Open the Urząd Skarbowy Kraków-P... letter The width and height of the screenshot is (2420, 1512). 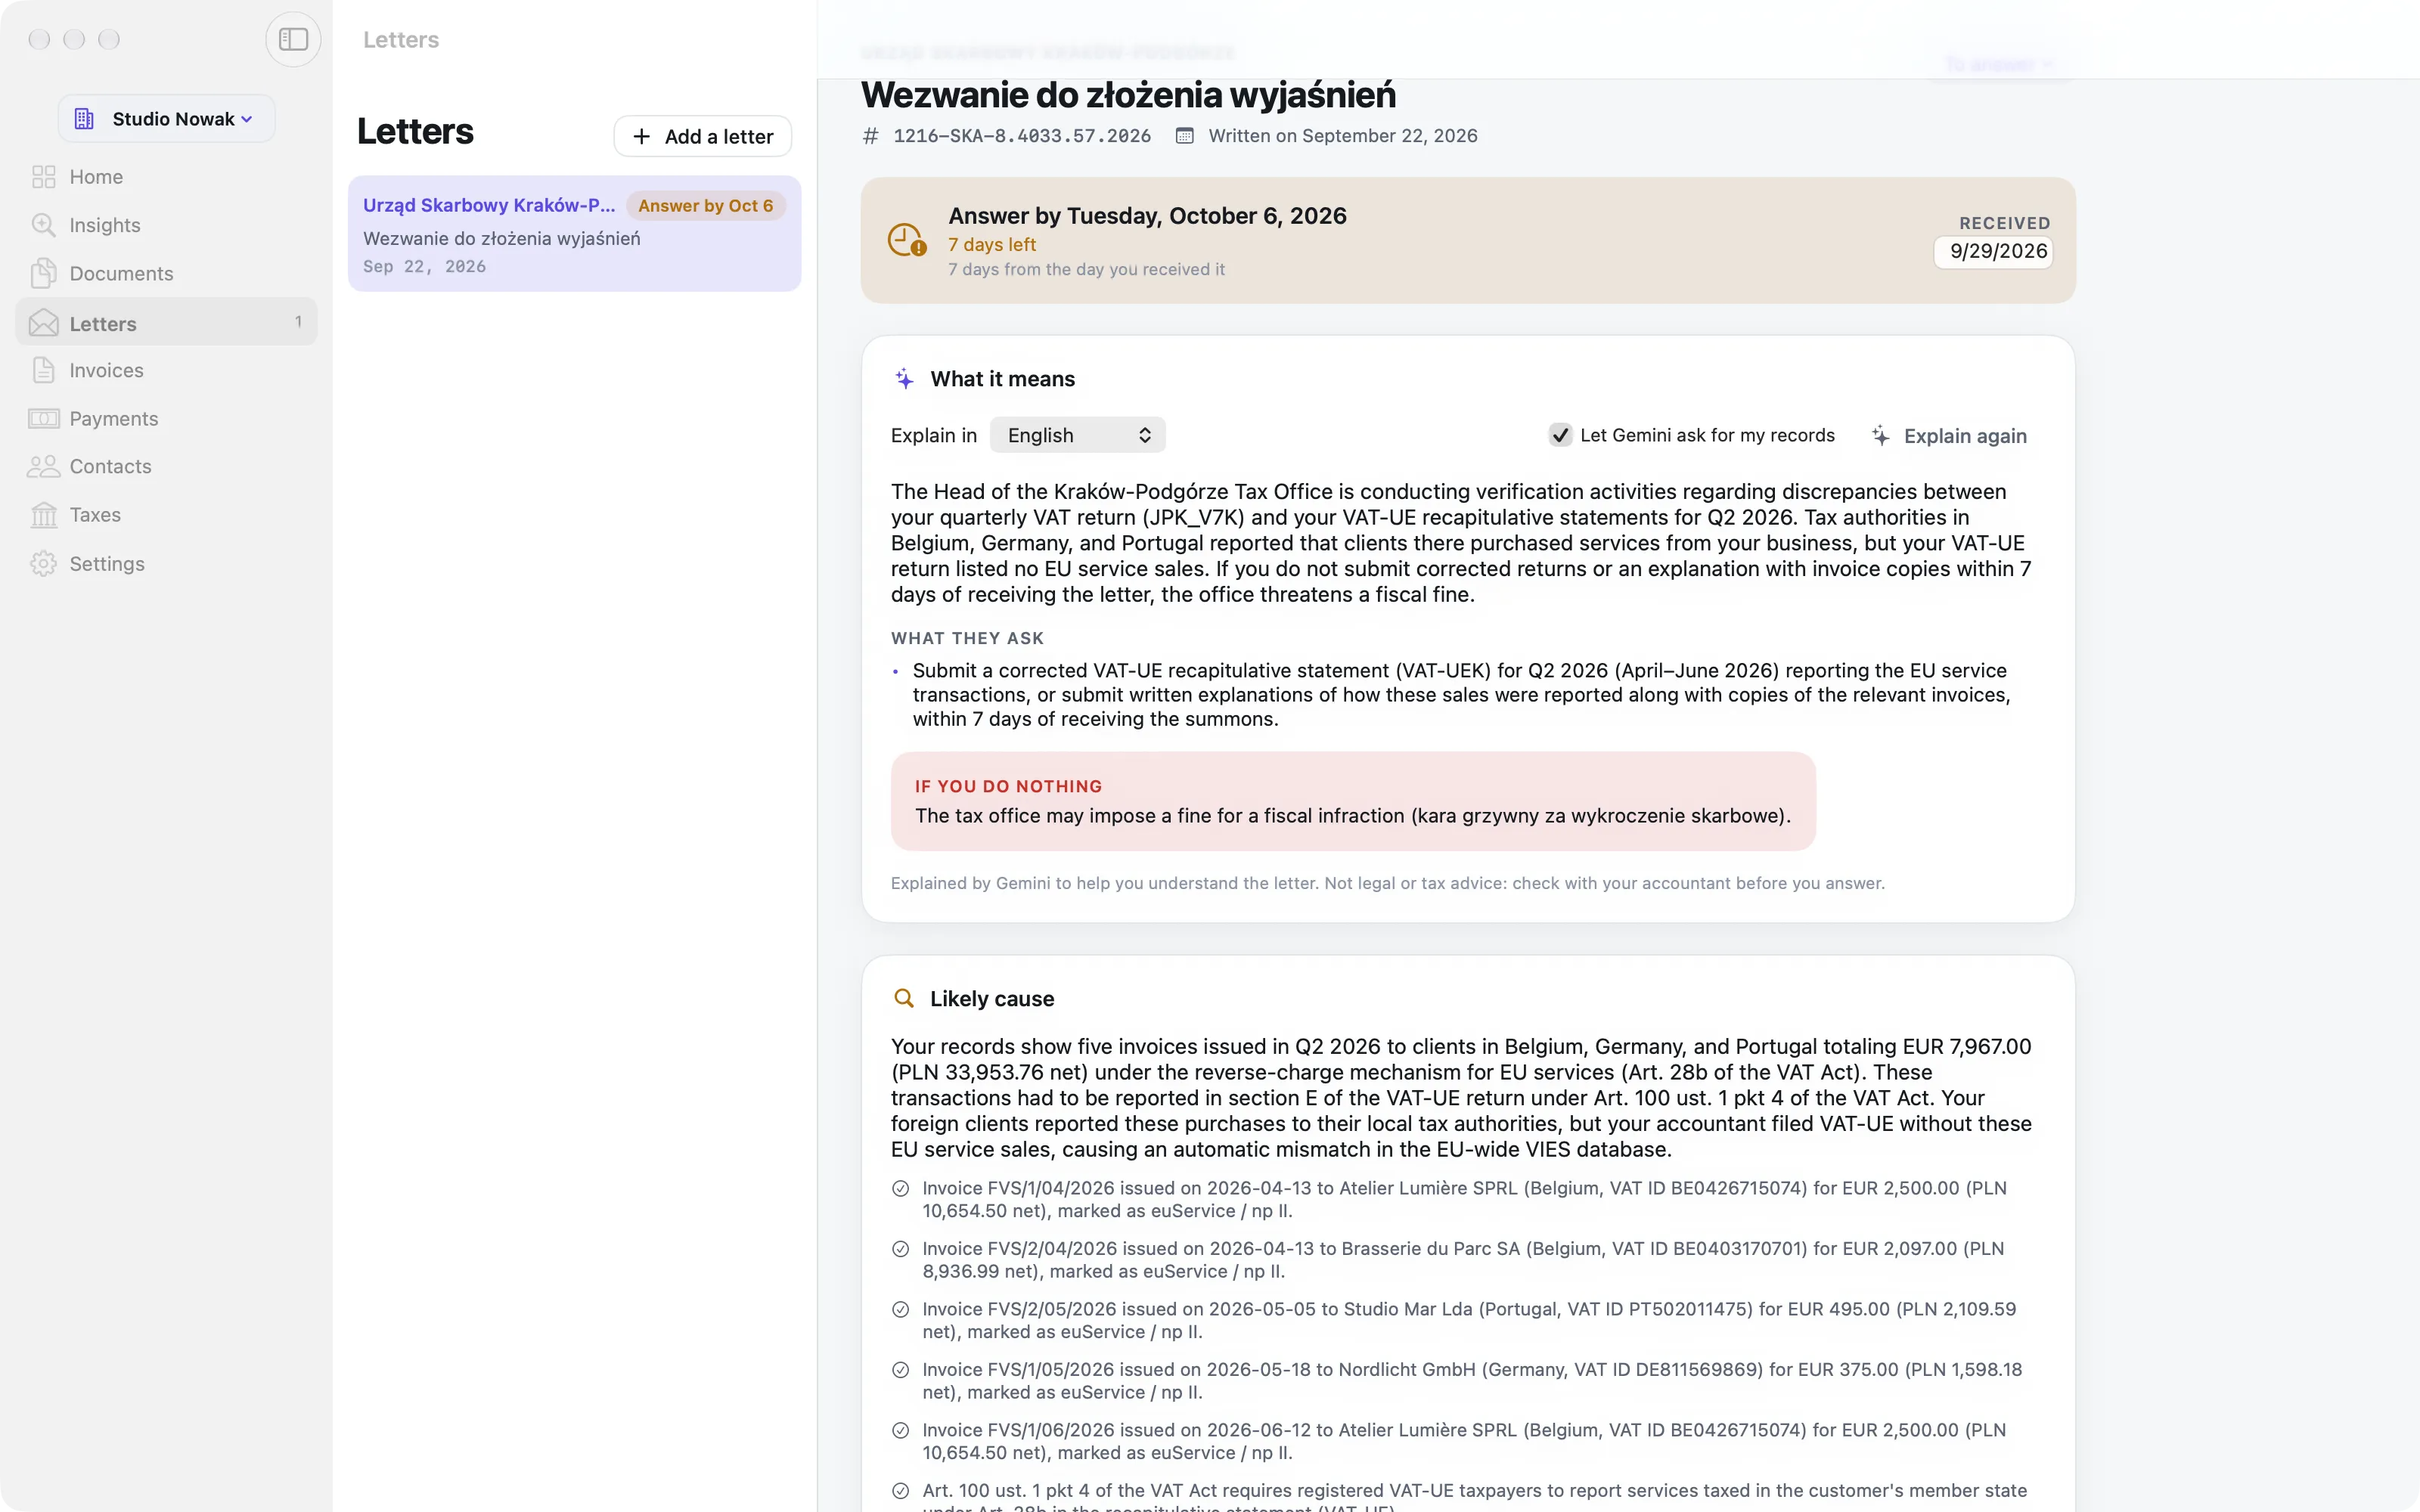tap(574, 234)
